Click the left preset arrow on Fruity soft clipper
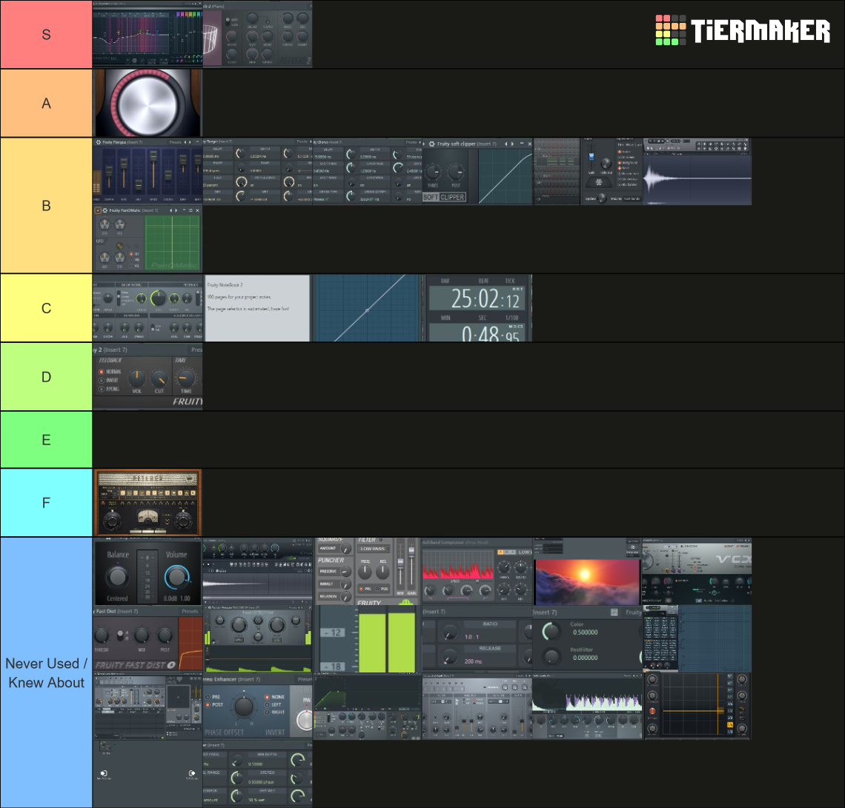Viewport: 845px width, 808px height. (x=506, y=144)
